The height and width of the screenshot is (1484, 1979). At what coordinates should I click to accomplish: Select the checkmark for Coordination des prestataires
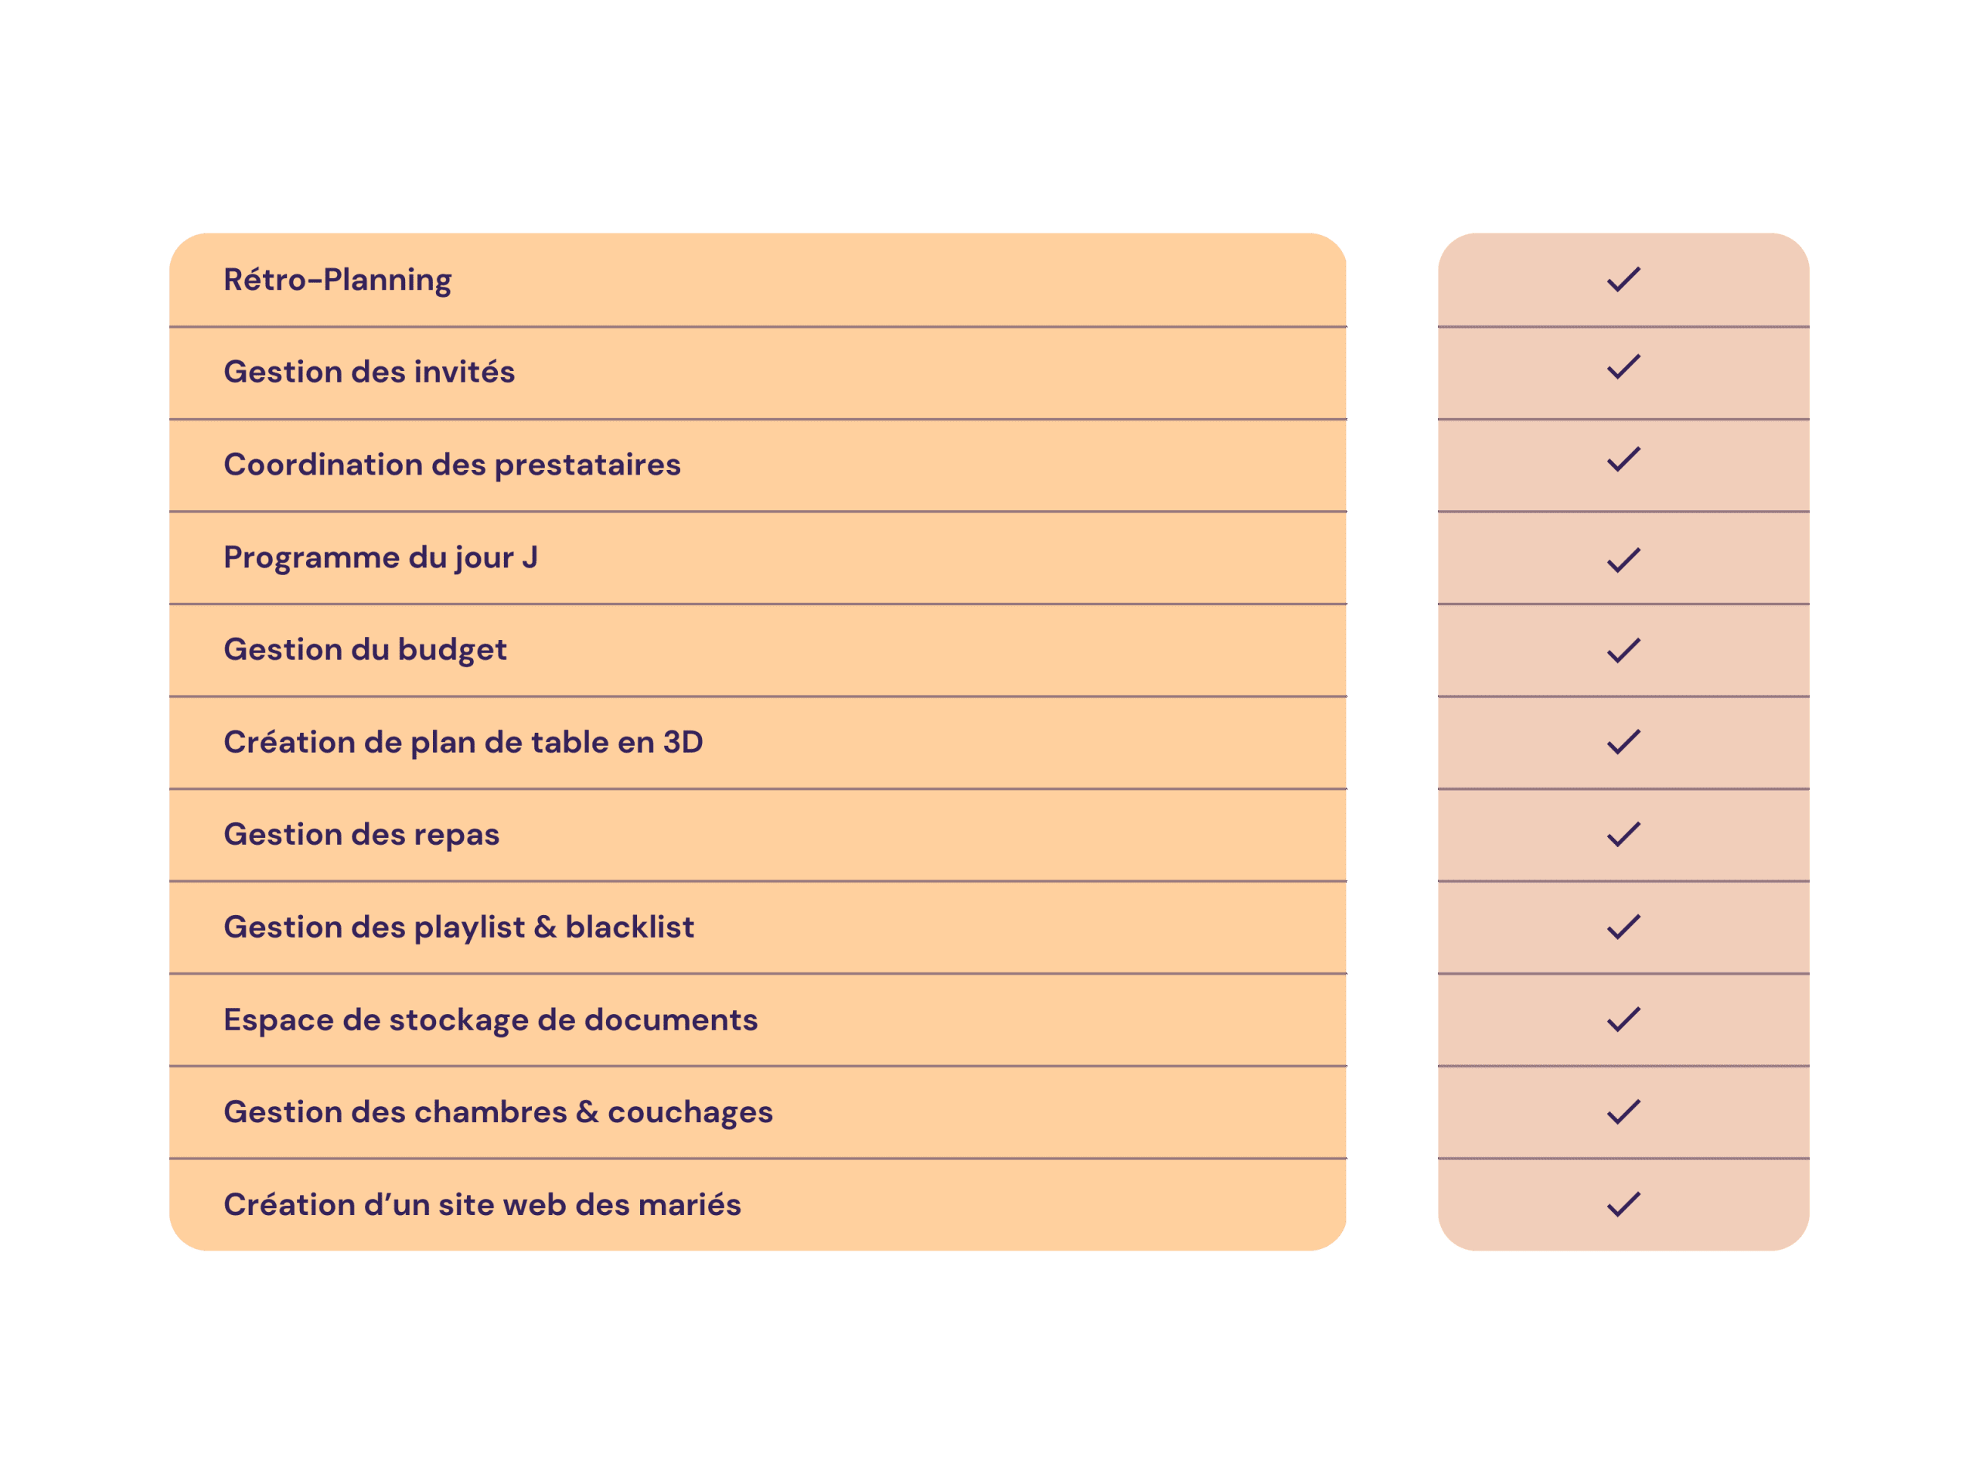1623,459
